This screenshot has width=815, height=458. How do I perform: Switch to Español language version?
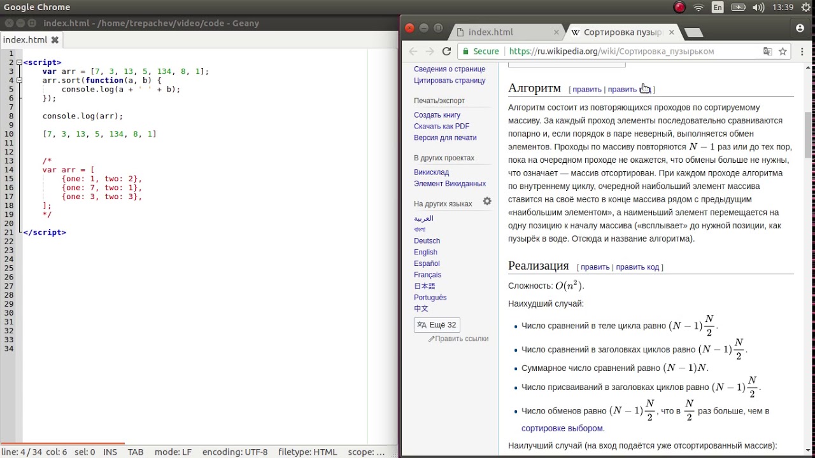tap(427, 264)
